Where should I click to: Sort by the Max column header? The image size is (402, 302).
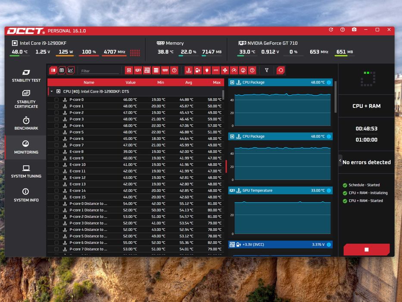click(x=217, y=82)
